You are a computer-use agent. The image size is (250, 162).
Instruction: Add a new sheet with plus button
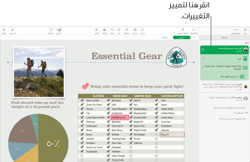[x=194, y=38]
